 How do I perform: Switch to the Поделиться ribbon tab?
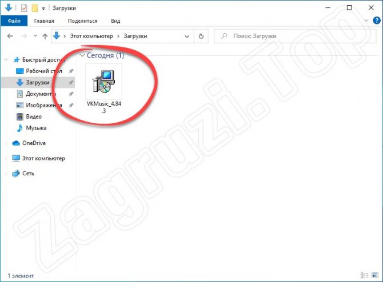[x=82, y=21]
